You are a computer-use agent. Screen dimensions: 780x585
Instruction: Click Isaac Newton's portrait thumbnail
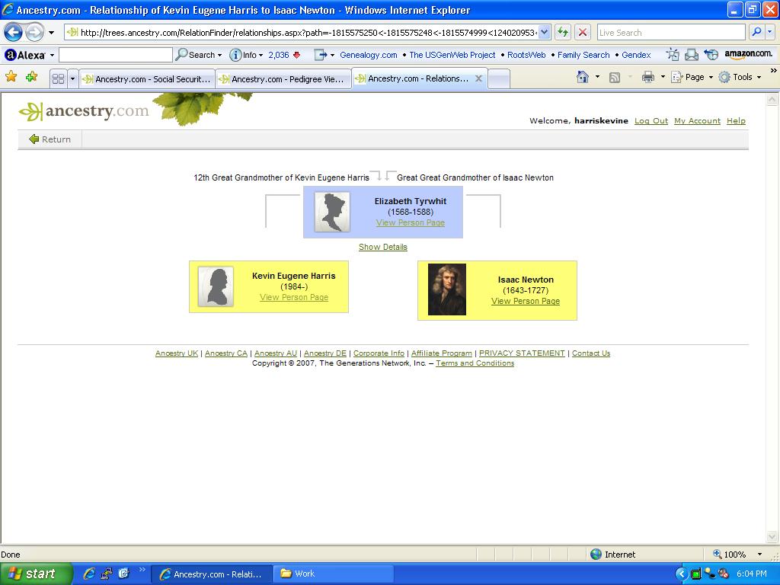(x=447, y=289)
